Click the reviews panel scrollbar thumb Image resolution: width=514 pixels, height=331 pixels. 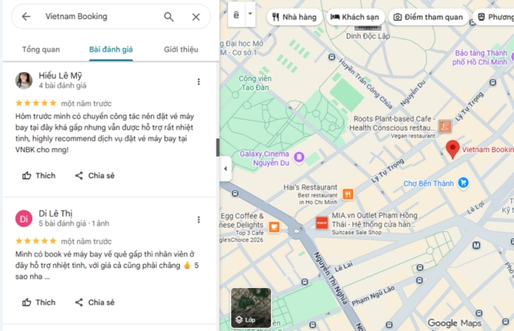coord(217,147)
